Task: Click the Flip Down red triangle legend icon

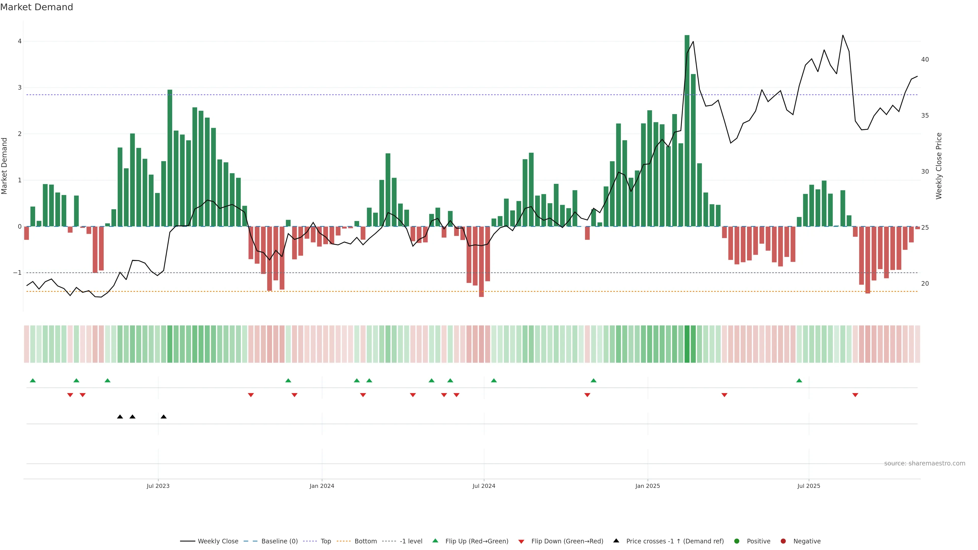Action: pos(521,541)
